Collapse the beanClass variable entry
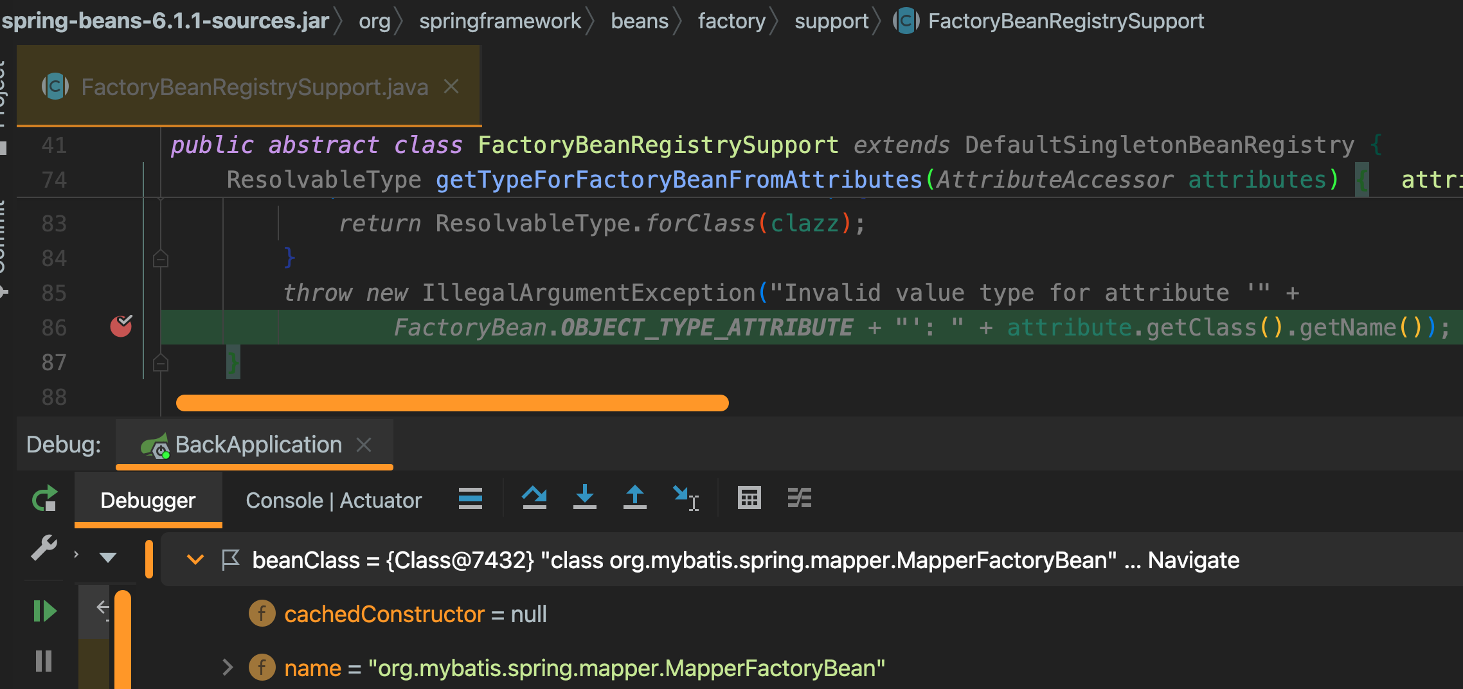The height and width of the screenshot is (689, 1463). (195, 560)
